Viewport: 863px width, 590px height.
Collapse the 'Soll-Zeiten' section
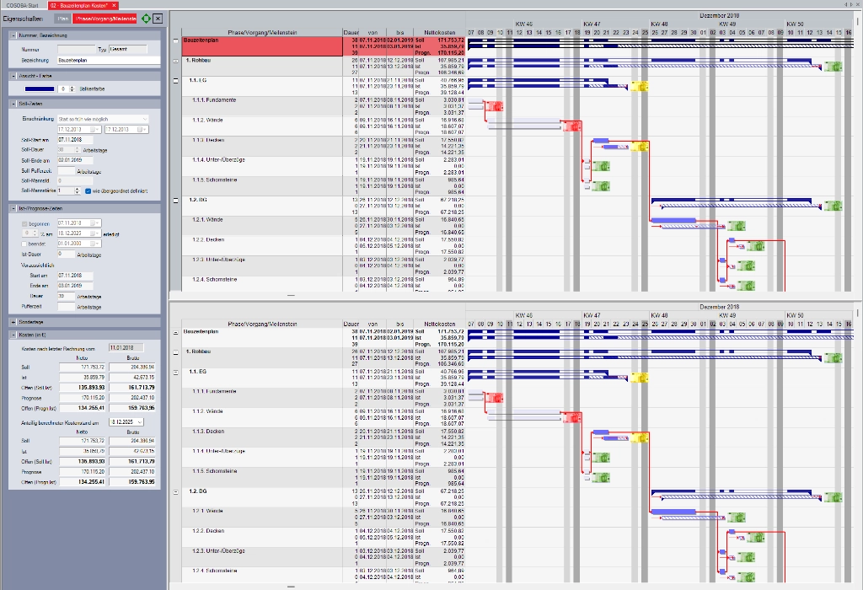click(13, 104)
